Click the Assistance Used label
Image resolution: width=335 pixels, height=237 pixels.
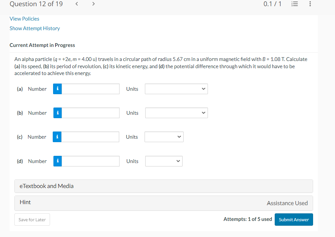coord(287,203)
